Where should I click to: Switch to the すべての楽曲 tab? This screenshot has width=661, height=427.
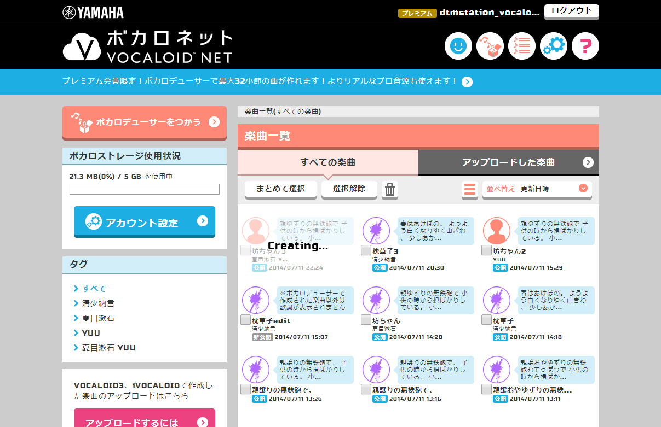point(328,162)
